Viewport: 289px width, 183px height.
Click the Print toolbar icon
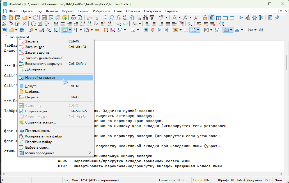click(x=74, y=18)
